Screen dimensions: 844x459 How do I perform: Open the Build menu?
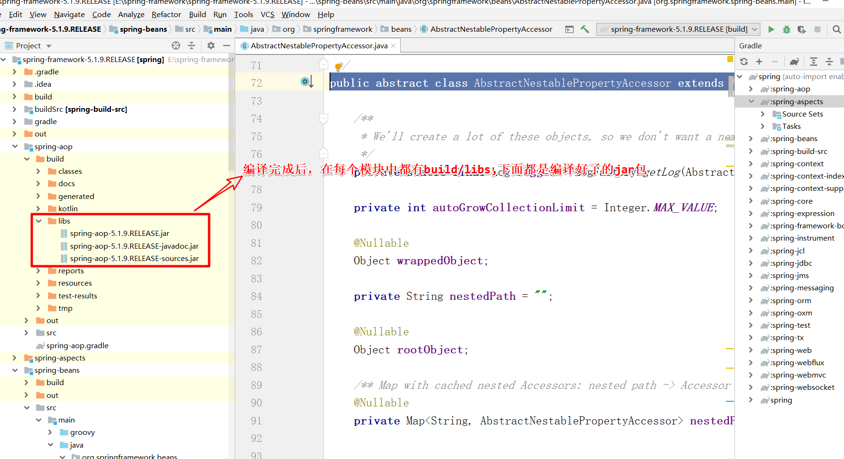click(197, 15)
